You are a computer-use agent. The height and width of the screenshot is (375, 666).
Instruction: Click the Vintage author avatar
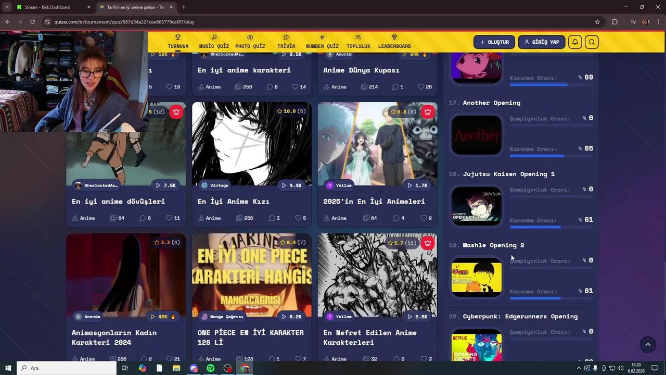204,185
